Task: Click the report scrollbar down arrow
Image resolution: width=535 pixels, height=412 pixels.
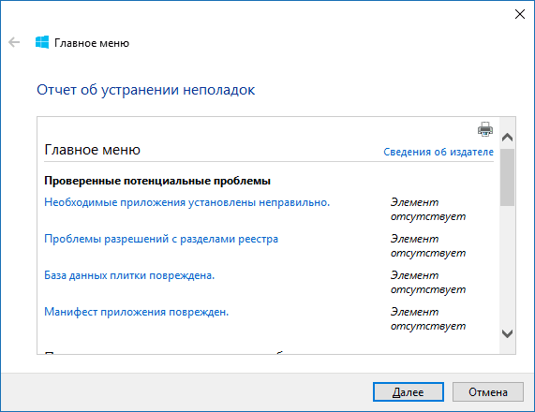Action: pos(508,333)
